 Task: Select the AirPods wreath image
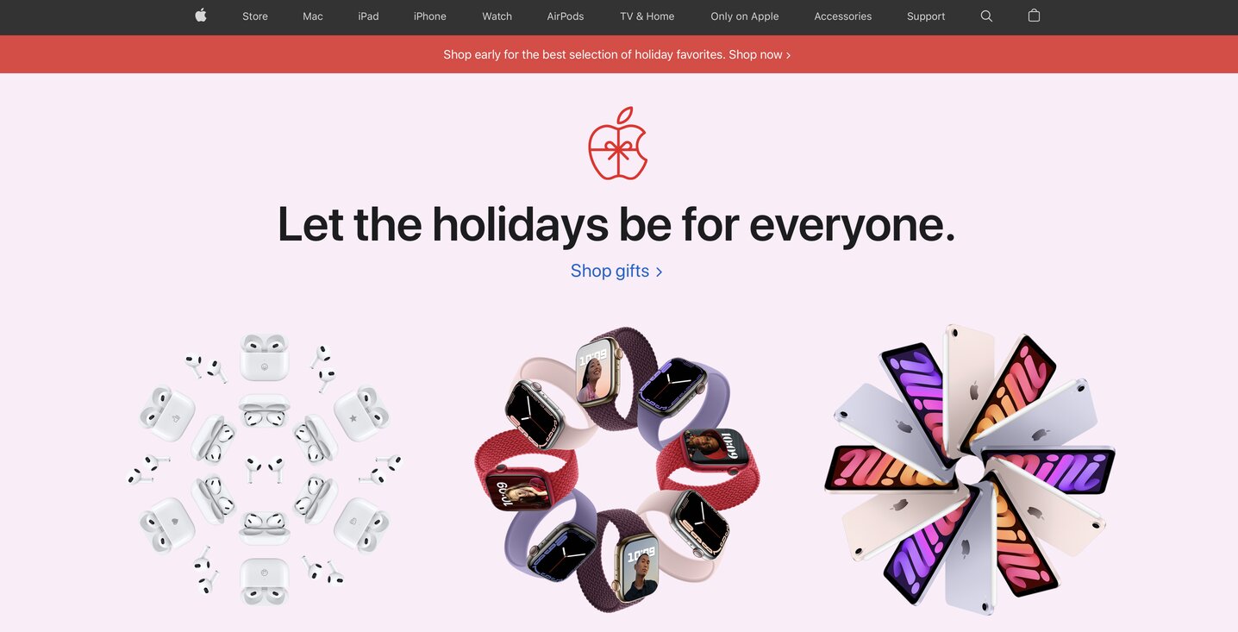[x=264, y=469]
